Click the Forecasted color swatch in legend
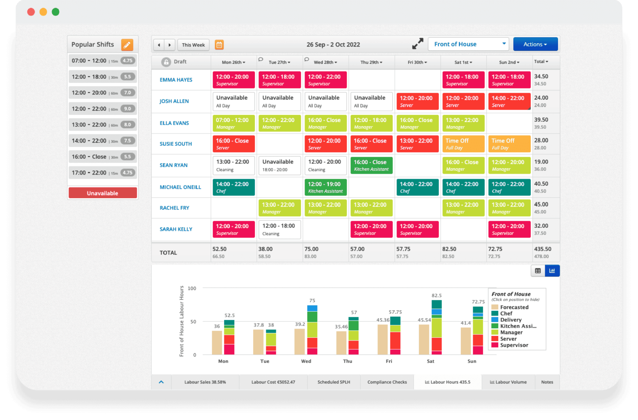638x420 pixels. (495, 307)
